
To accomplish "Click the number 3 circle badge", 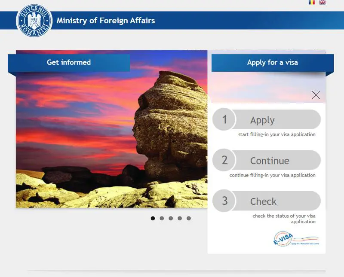I will 224,201.
